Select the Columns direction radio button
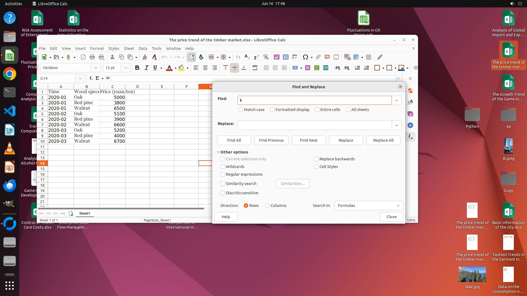Image resolution: width=527 pixels, height=296 pixels. (267, 206)
